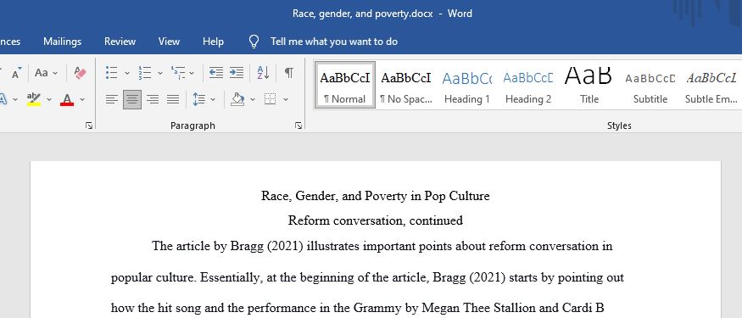Click the Bullets list icon
This screenshot has width=742, height=318.
112,73
